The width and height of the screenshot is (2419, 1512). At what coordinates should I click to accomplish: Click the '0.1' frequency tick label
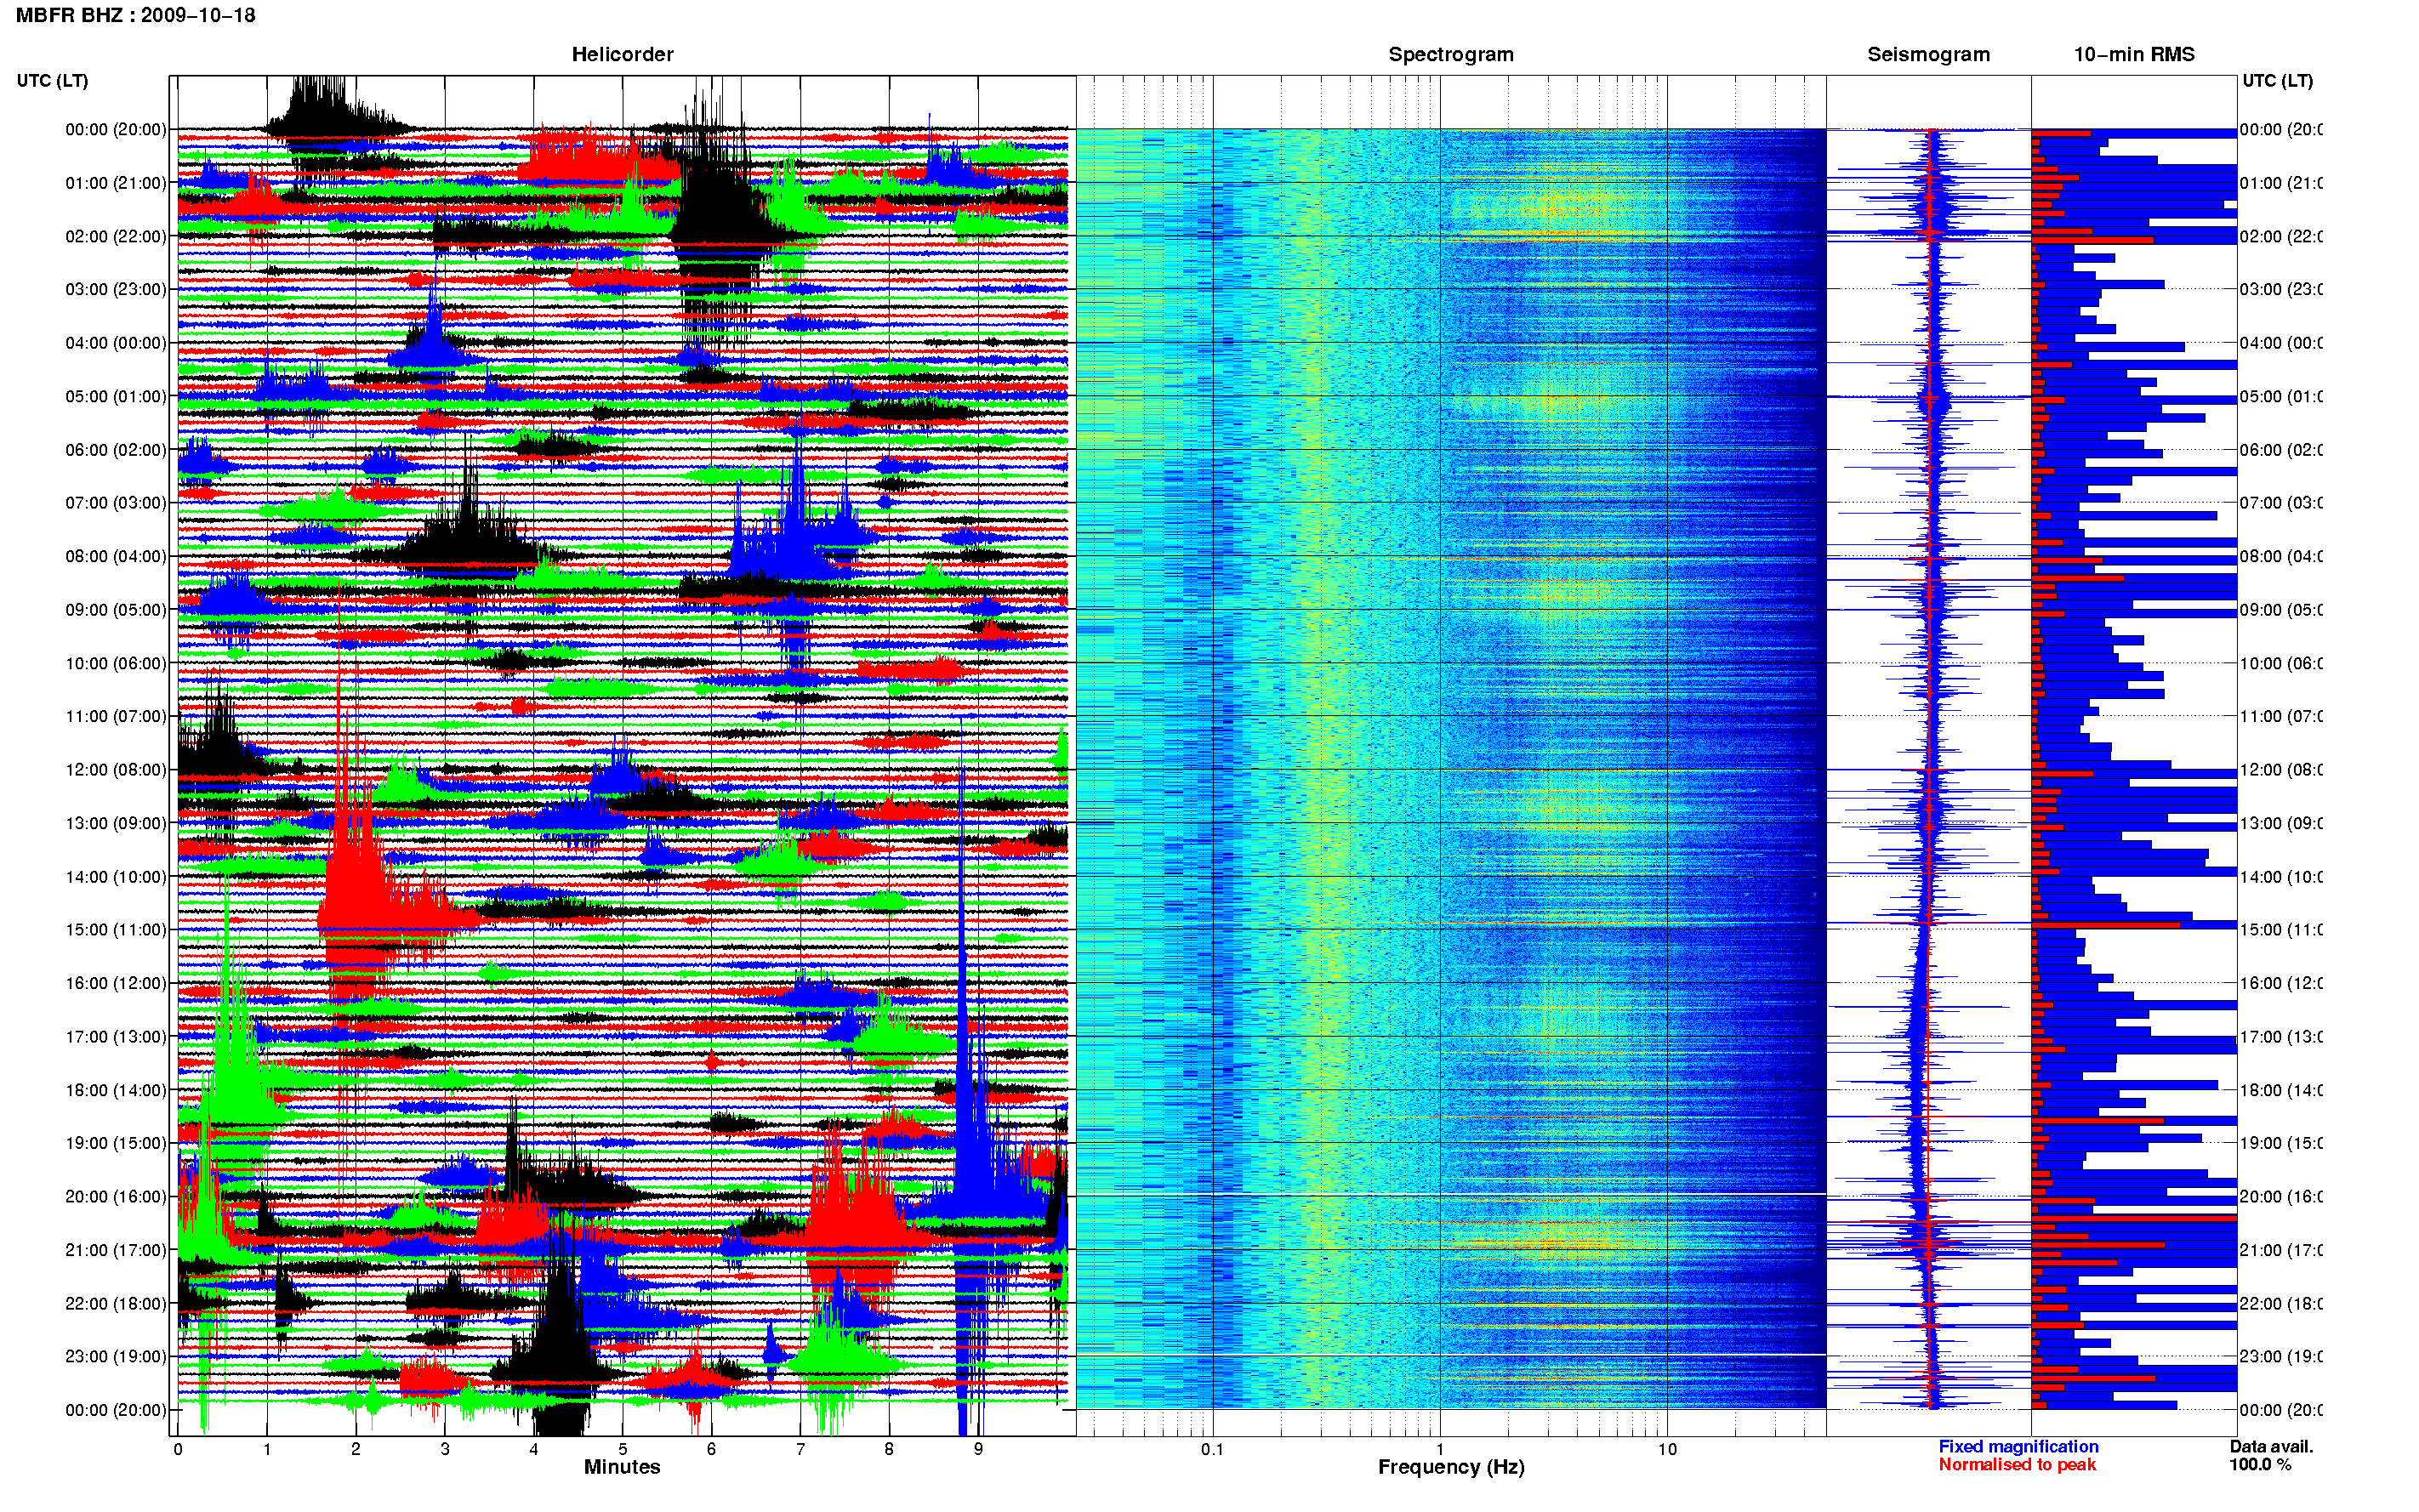1212,1449
